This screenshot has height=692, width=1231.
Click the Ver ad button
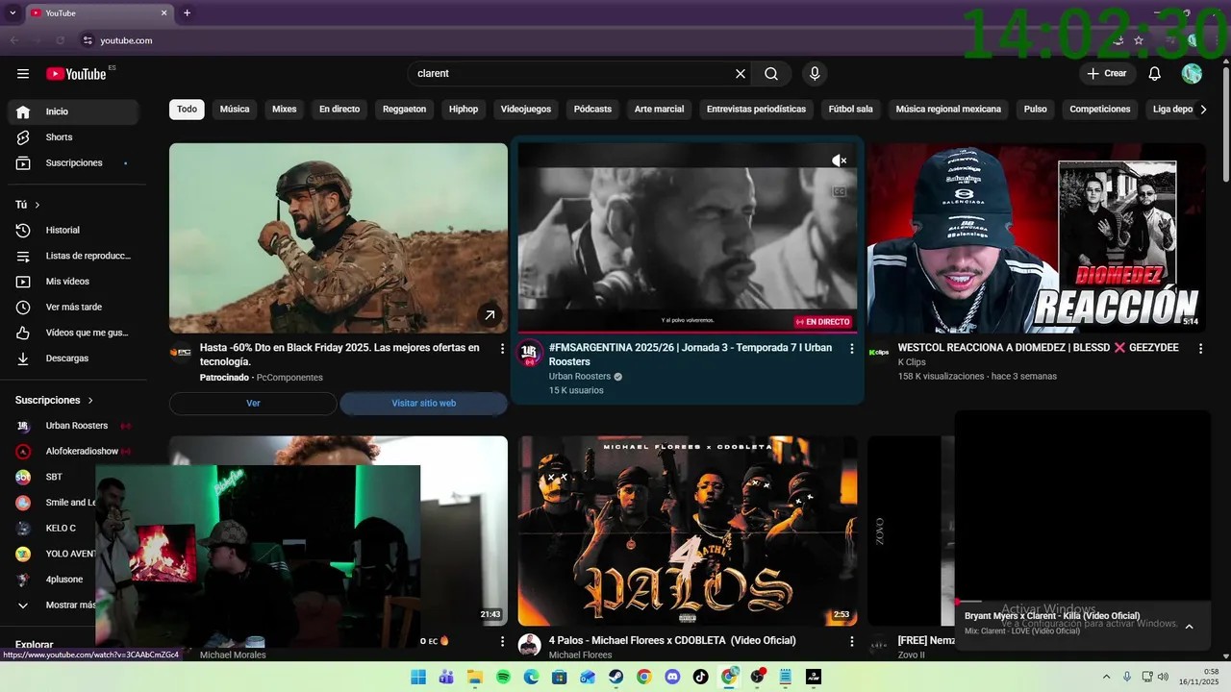pyautogui.click(x=253, y=404)
